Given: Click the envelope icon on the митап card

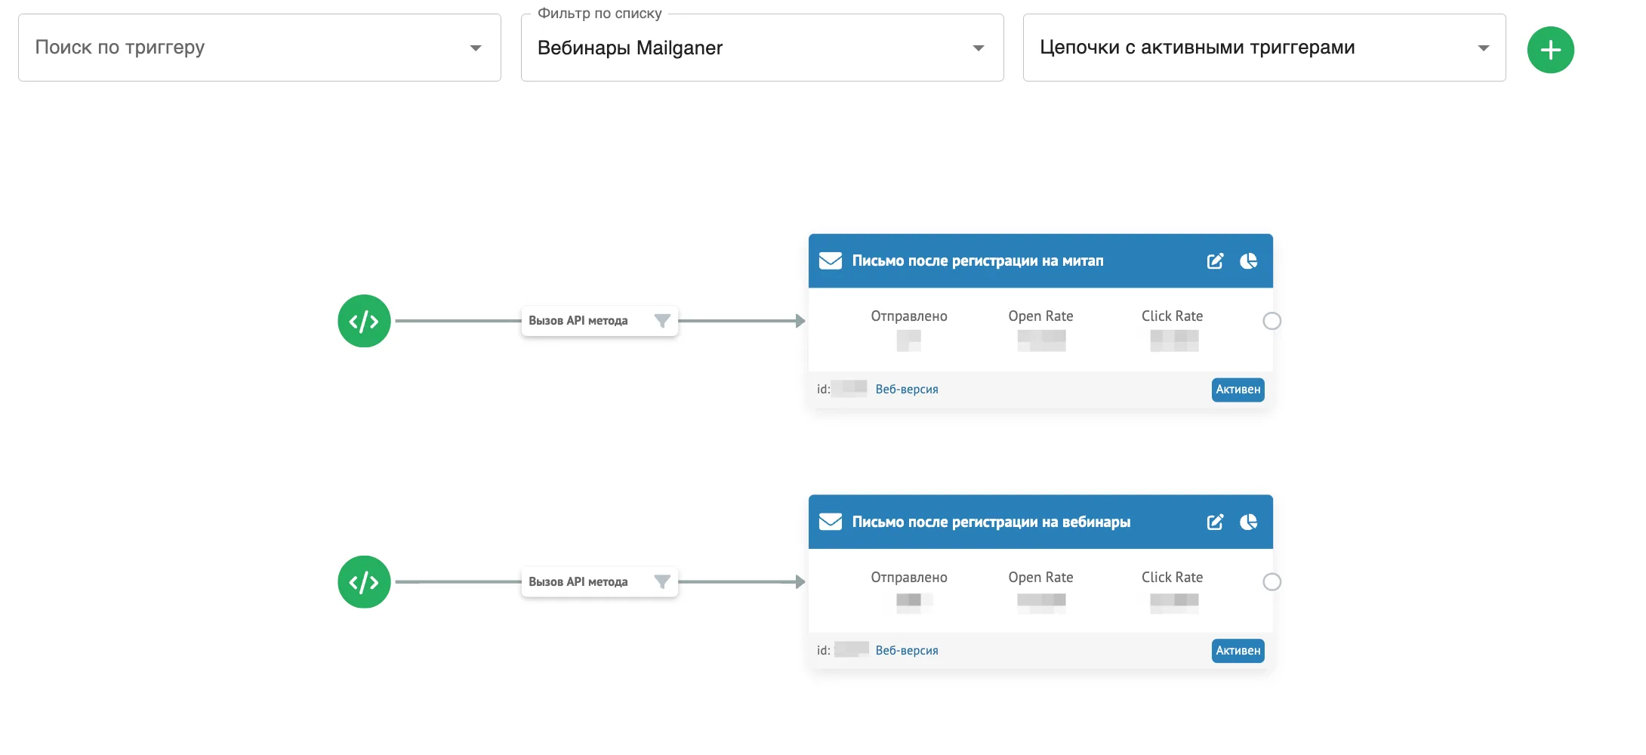Looking at the screenshot, I should [831, 261].
